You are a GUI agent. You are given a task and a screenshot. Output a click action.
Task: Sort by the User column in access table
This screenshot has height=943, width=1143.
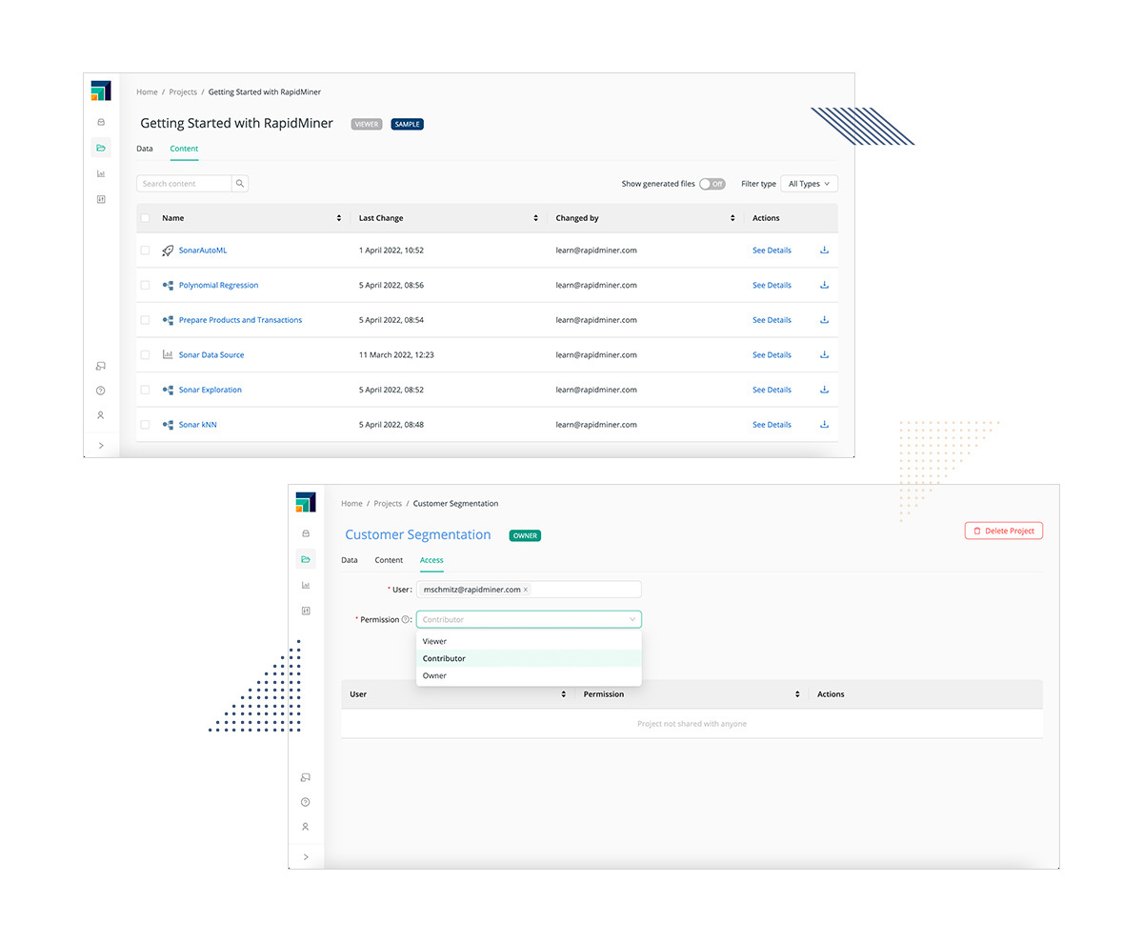pyautogui.click(x=564, y=694)
